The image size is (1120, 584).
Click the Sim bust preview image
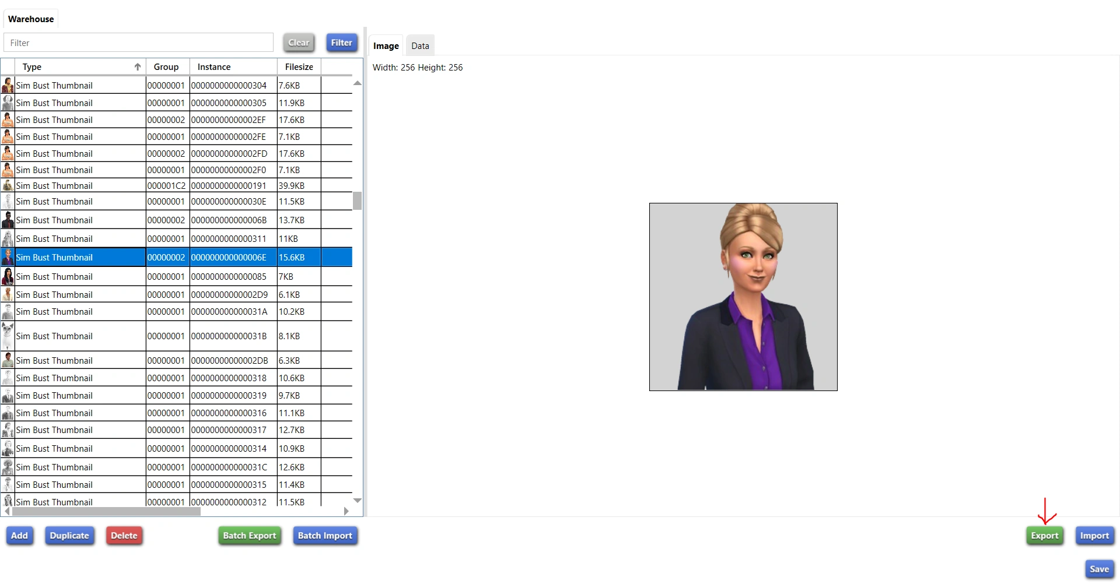coord(743,297)
